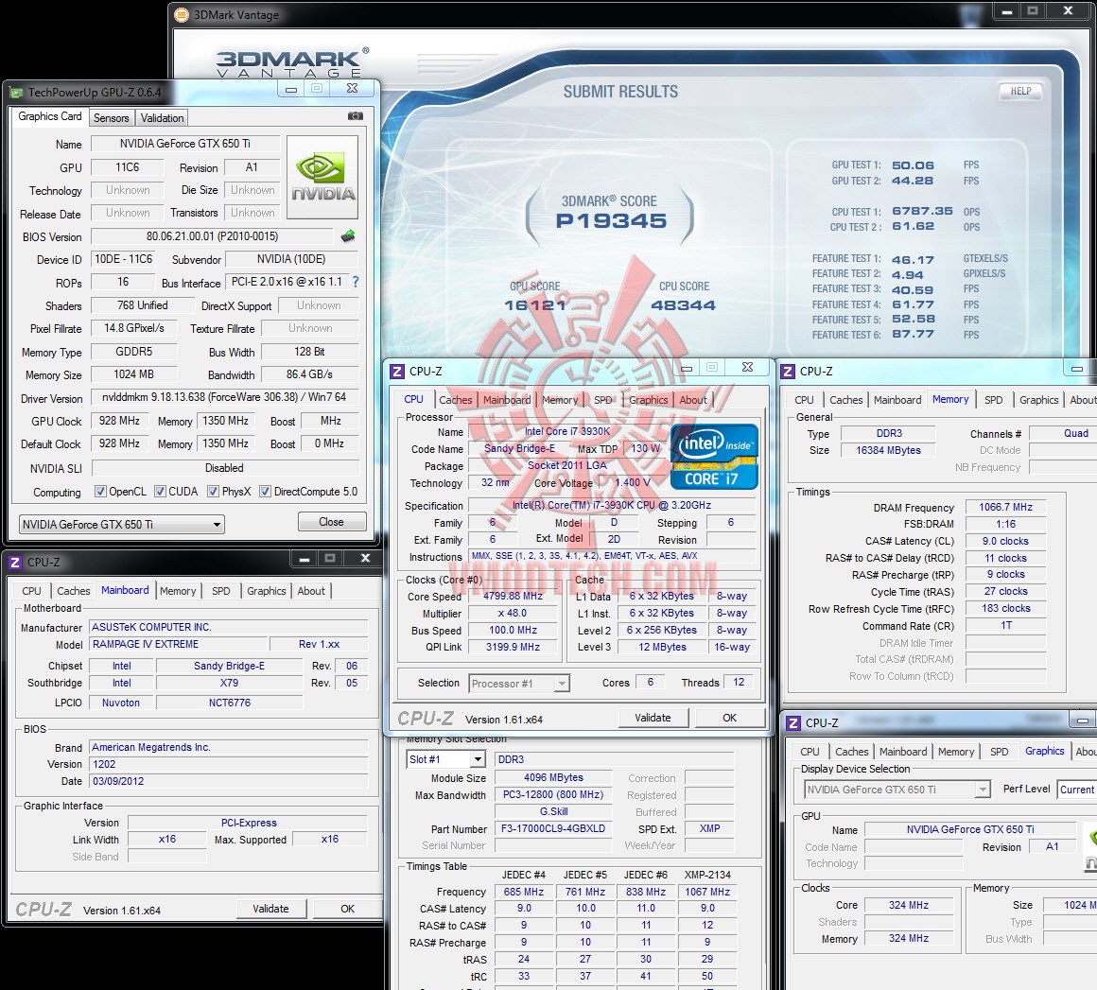
Task: Open the Mainboard tab in CPU-Z Memory window
Action: coord(897,400)
